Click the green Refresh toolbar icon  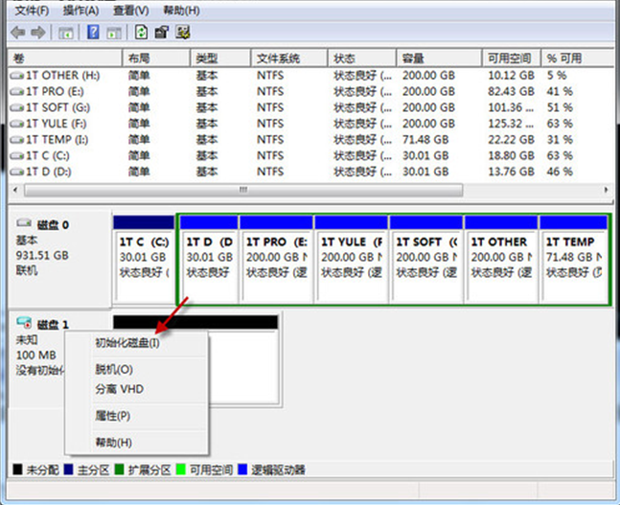140,33
